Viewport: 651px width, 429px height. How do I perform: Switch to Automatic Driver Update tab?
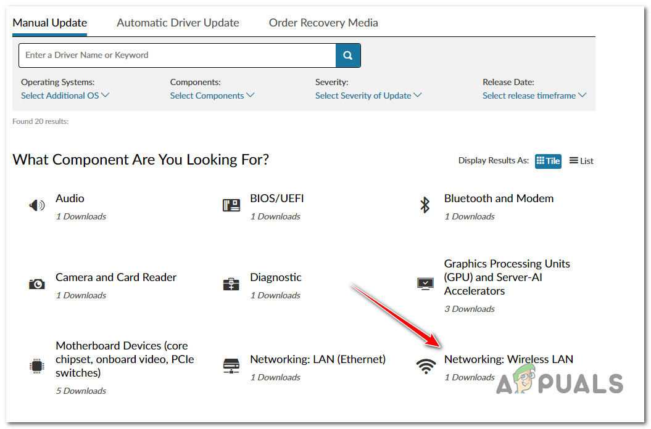click(x=178, y=23)
